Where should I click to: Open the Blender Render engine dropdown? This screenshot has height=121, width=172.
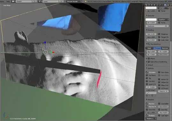(74, 1)
